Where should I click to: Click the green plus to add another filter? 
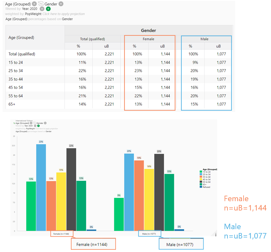[47, 9]
